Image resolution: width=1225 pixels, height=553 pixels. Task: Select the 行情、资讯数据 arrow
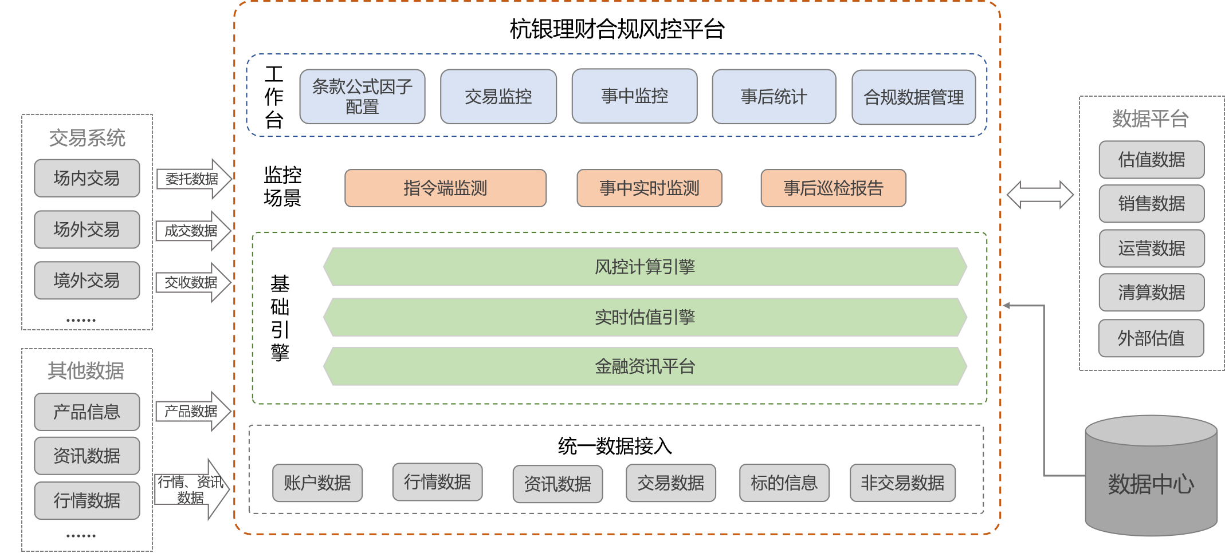click(191, 489)
